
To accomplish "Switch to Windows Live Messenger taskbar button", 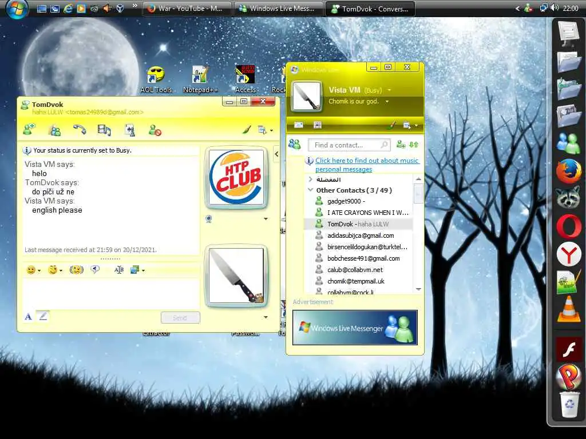I will pyautogui.click(x=279, y=8).
